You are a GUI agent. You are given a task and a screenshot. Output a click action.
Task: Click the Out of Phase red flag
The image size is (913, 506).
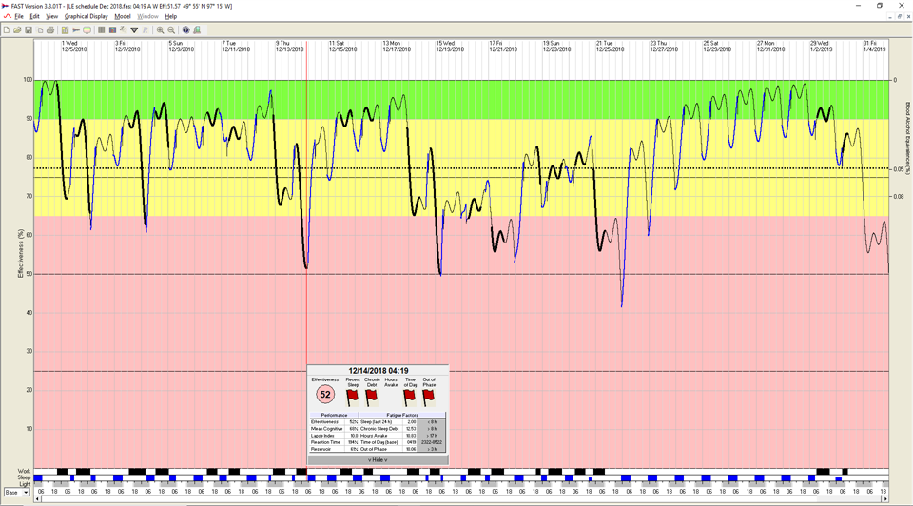pos(429,397)
